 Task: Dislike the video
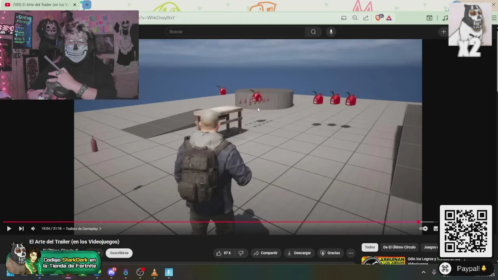pyautogui.click(x=241, y=253)
